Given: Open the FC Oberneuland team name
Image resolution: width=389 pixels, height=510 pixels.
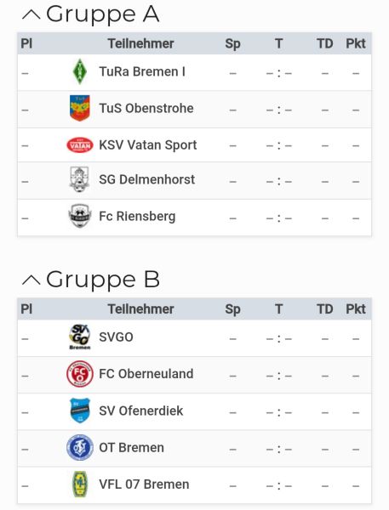Looking at the screenshot, I should [146, 374].
